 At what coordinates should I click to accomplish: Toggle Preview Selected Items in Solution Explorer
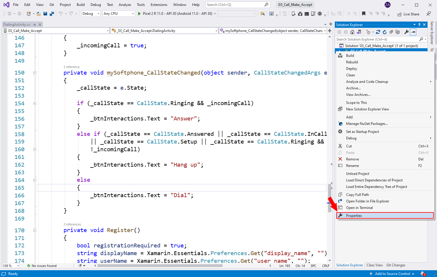(413, 32)
